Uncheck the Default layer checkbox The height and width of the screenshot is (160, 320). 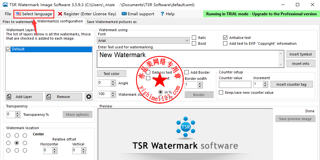pos(8,49)
